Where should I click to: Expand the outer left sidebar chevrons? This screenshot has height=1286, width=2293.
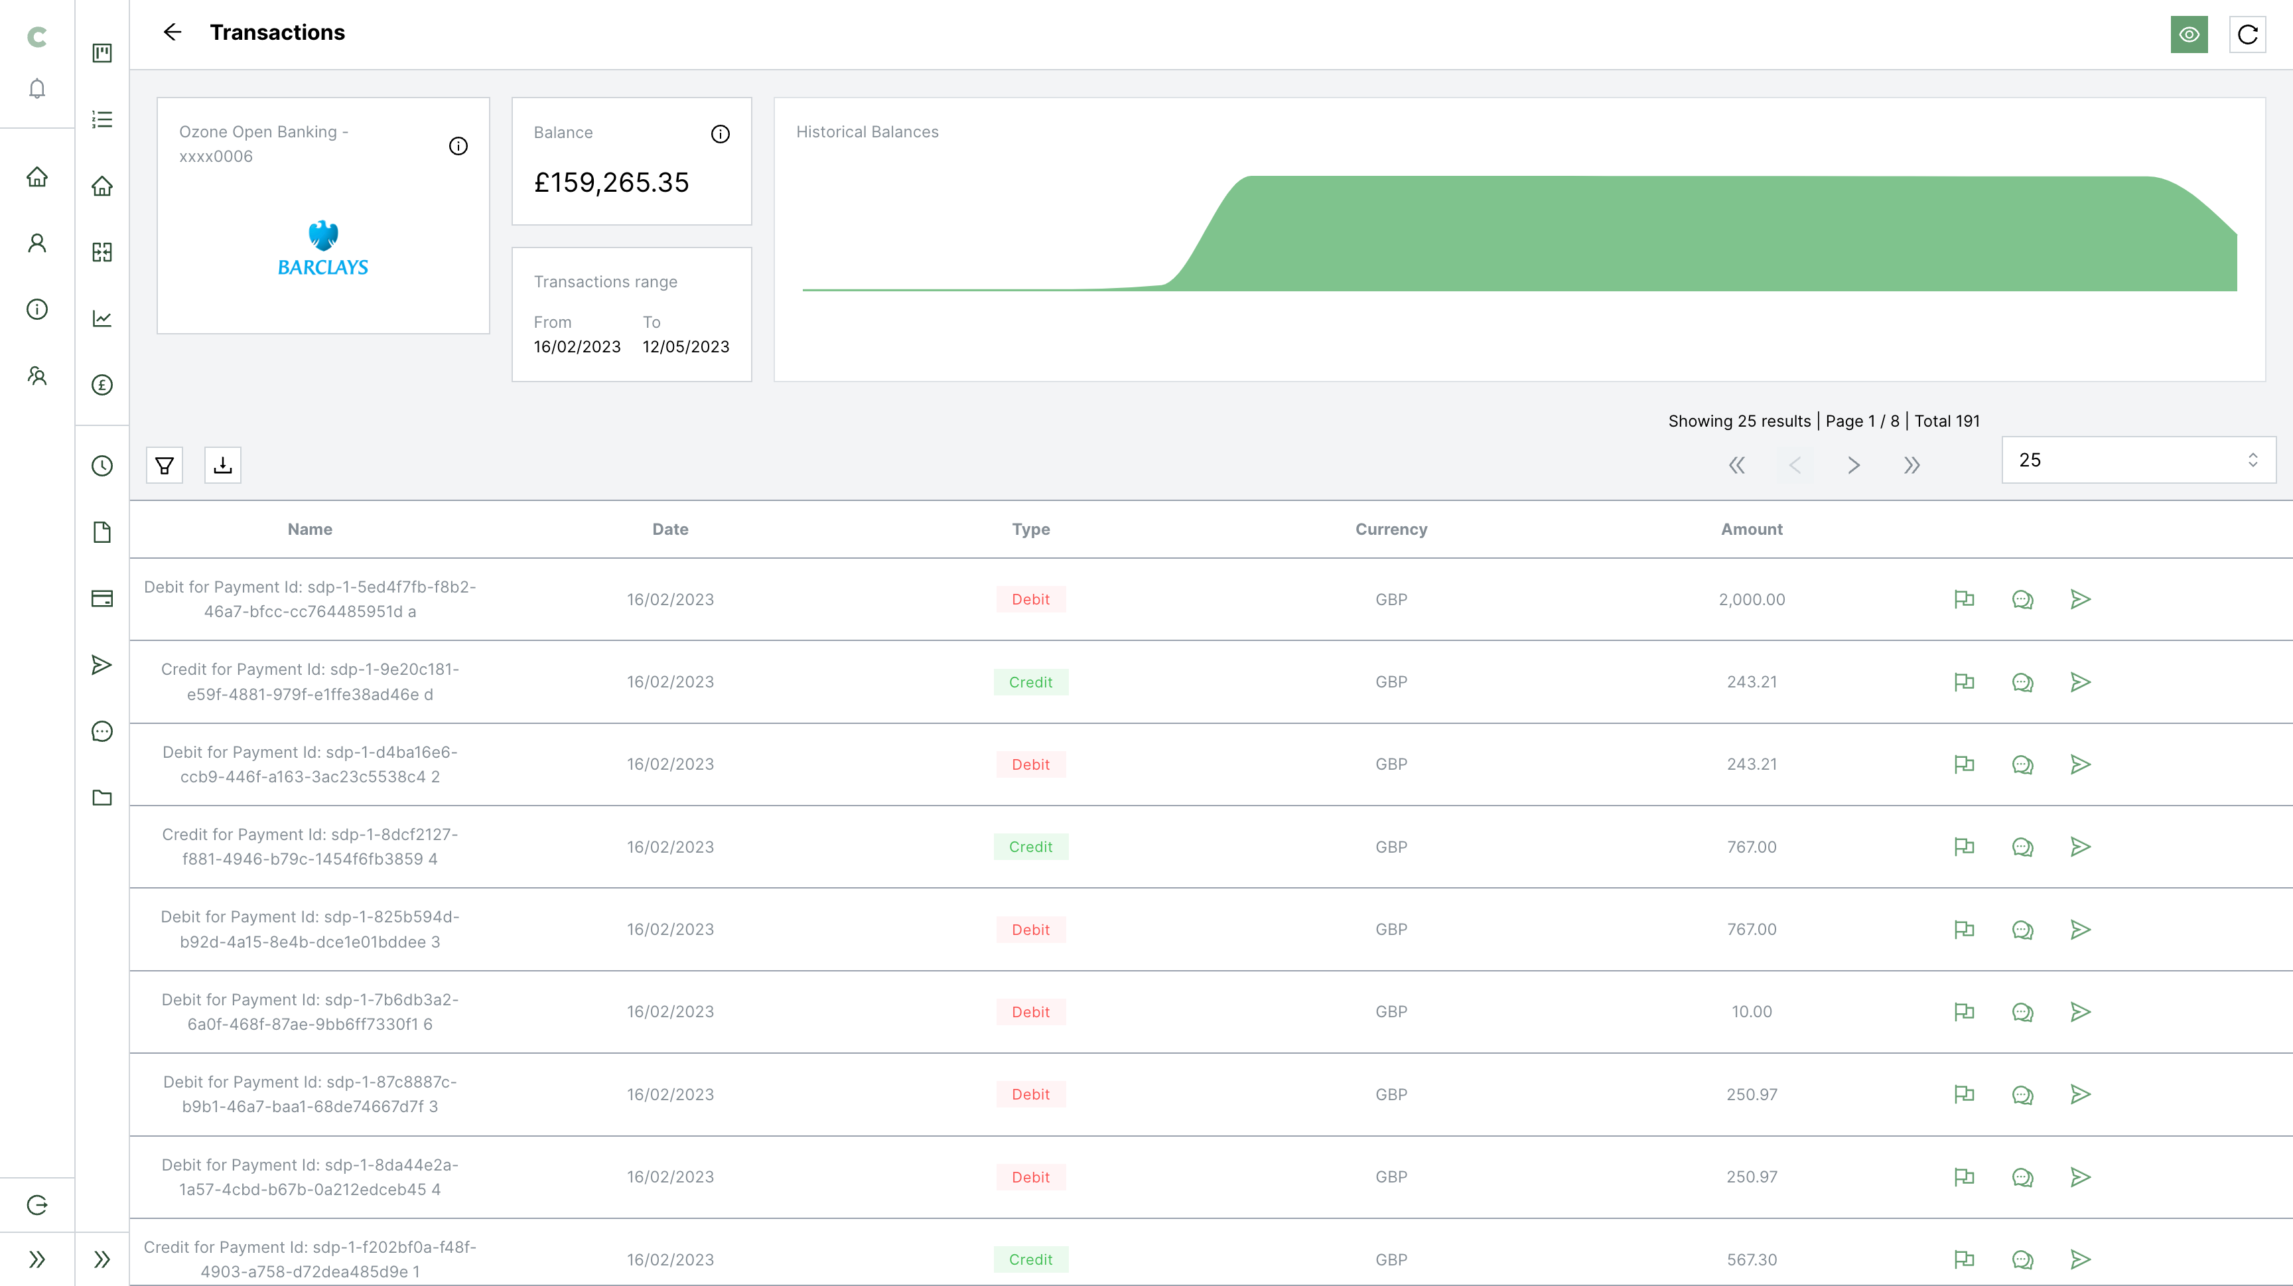[36, 1259]
